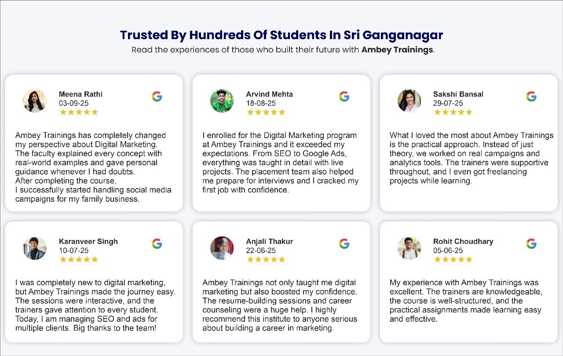Select Karanveer Singh's profile picture
This screenshot has height=356, width=563.
point(35,248)
